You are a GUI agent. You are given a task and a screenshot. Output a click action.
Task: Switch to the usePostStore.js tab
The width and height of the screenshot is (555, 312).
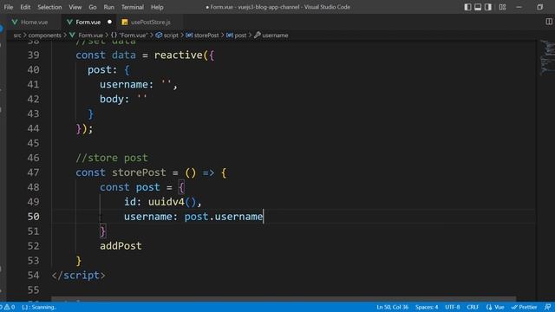click(x=150, y=22)
